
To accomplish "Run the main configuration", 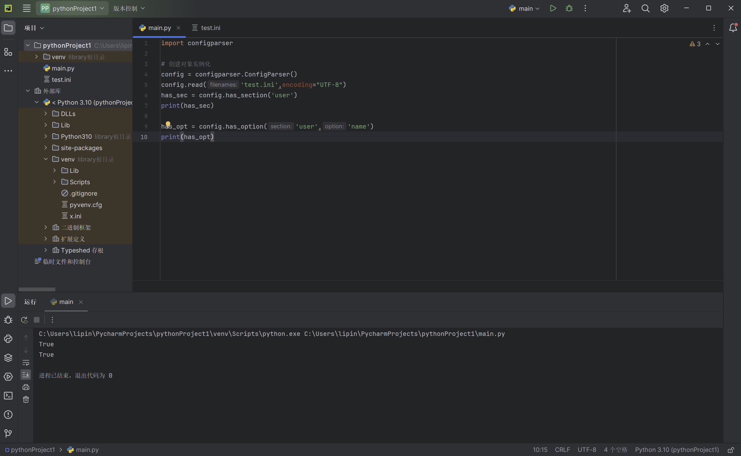I will 553,9.
